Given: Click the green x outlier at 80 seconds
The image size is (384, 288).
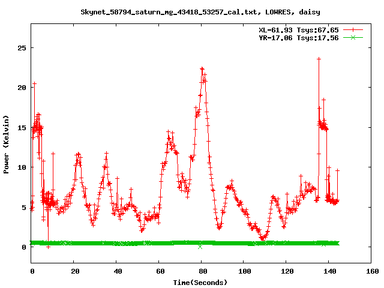Looking at the screenshot, I should 200,247.
